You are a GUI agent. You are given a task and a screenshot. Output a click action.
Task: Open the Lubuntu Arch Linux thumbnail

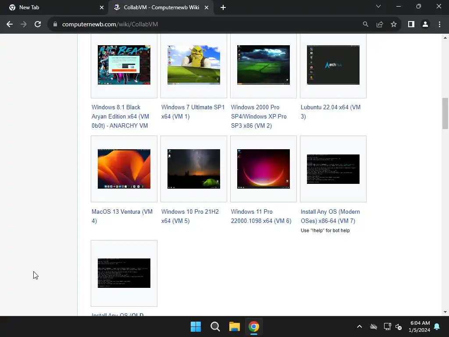(x=333, y=65)
